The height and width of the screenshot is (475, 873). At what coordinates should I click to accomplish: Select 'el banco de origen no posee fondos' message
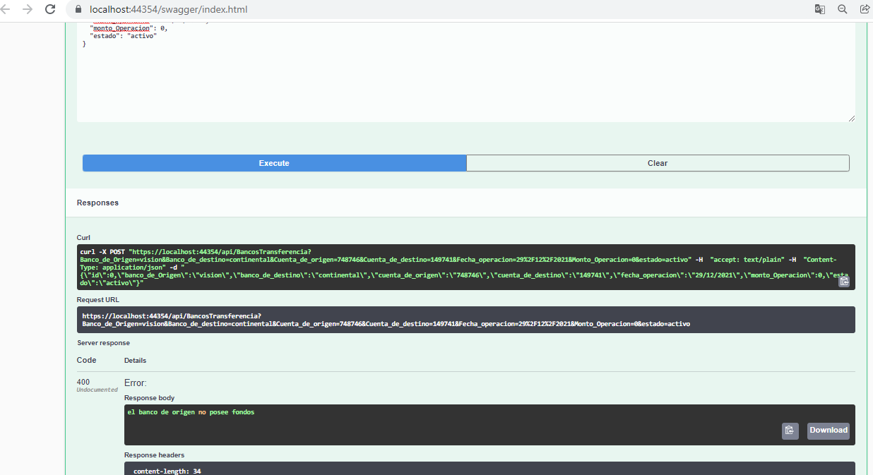click(x=191, y=412)
